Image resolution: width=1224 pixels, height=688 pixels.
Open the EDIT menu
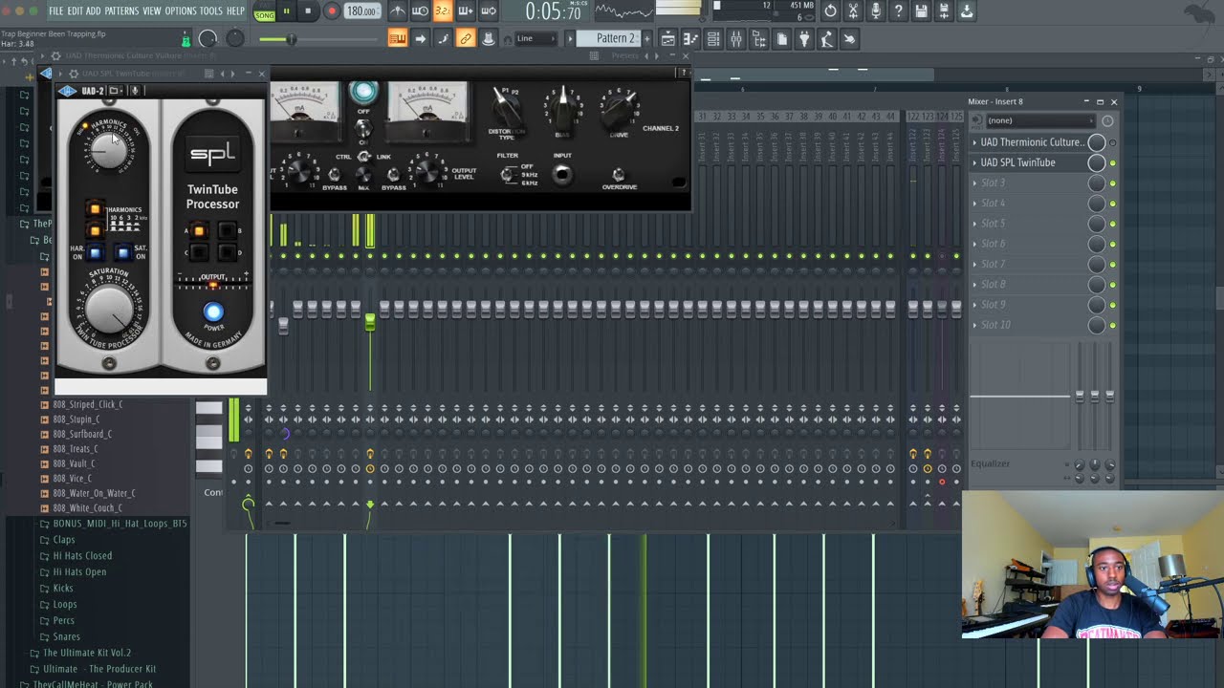pyautogui.click(x=75, y=11)
